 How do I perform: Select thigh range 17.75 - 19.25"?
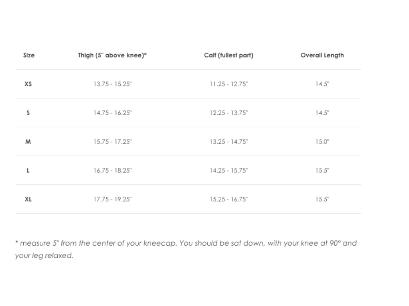113,200
